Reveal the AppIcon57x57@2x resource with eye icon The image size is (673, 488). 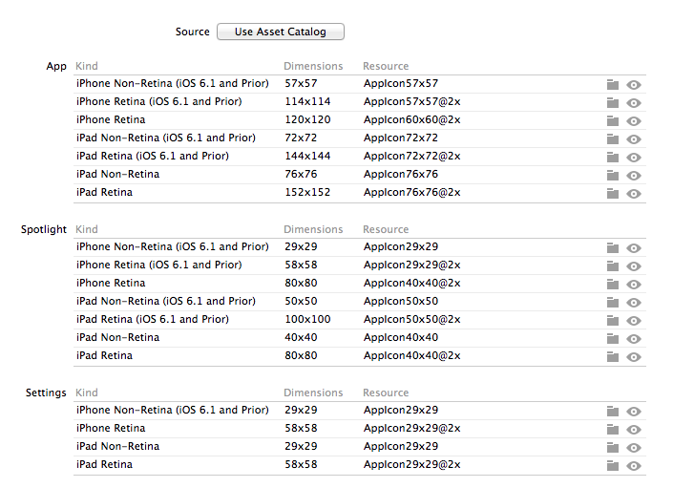tap(634, 102)
